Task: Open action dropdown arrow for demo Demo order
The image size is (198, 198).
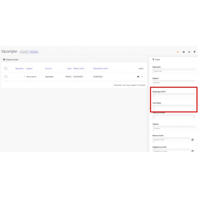Action: [142, 77]
